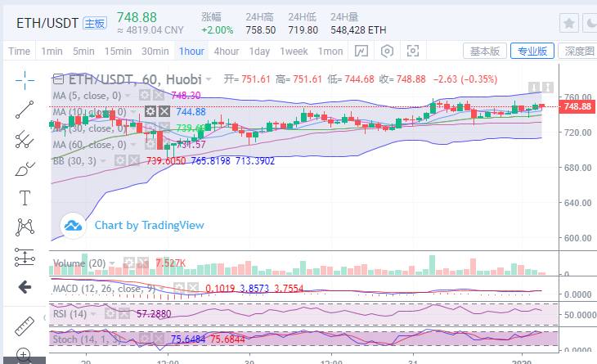
Task: Open MACD indicator settings gear
Action: (x=179, y=288)
